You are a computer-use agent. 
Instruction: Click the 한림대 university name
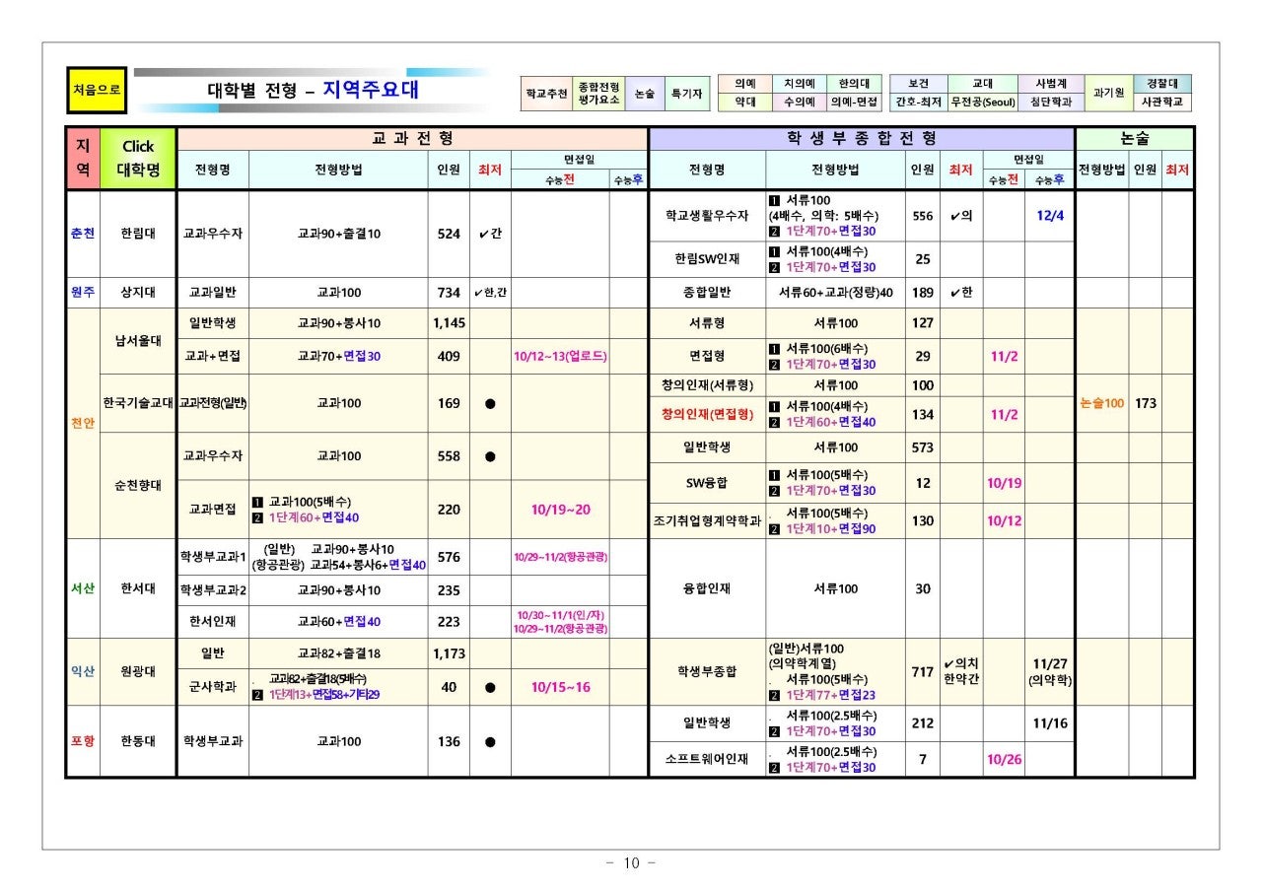click(x=138, y=235)
